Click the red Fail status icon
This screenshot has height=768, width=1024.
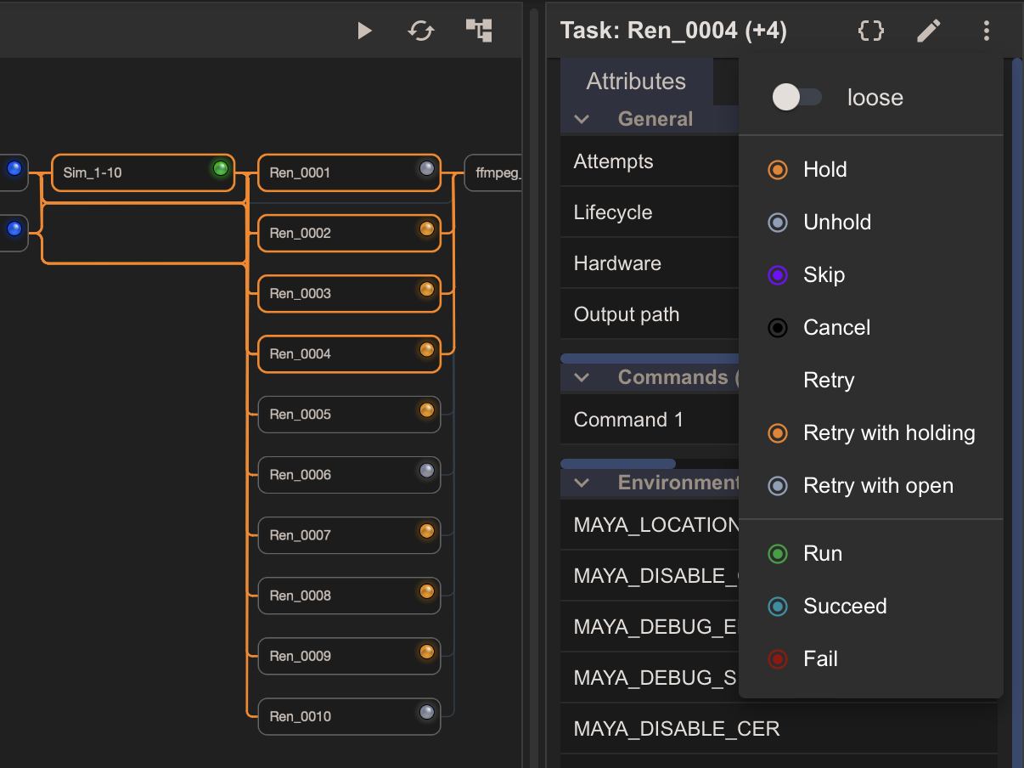click(778, 659)
